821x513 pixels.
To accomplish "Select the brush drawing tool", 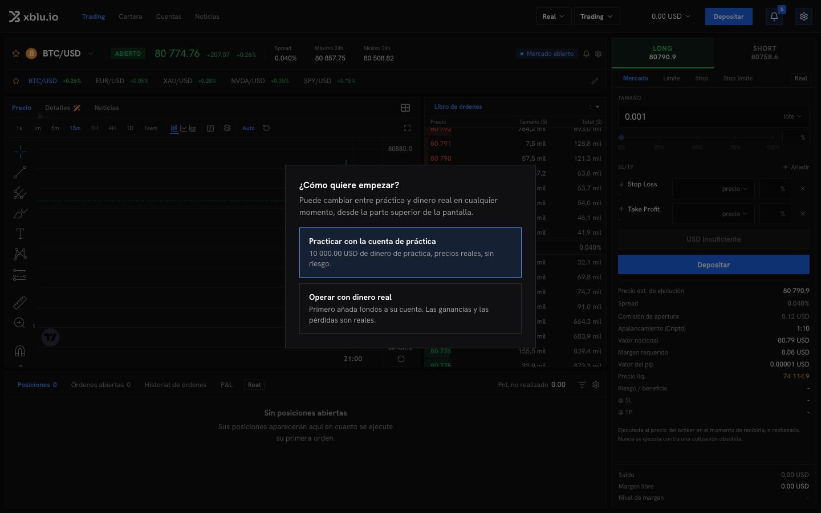I will (x=20, y=213).
